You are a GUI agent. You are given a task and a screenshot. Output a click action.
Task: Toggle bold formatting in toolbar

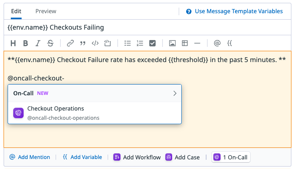[x=25, y=43]
